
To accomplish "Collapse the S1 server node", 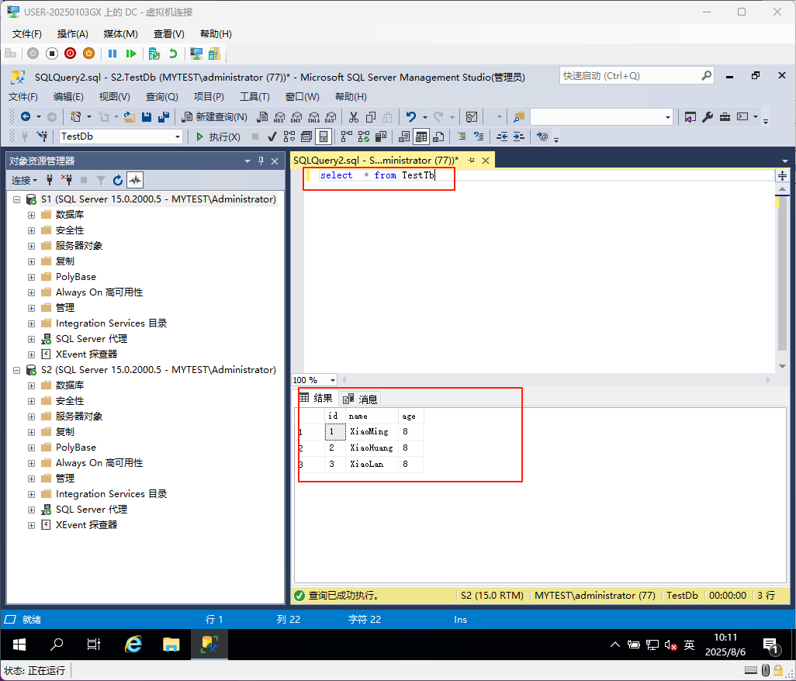I will click(16, 199).
